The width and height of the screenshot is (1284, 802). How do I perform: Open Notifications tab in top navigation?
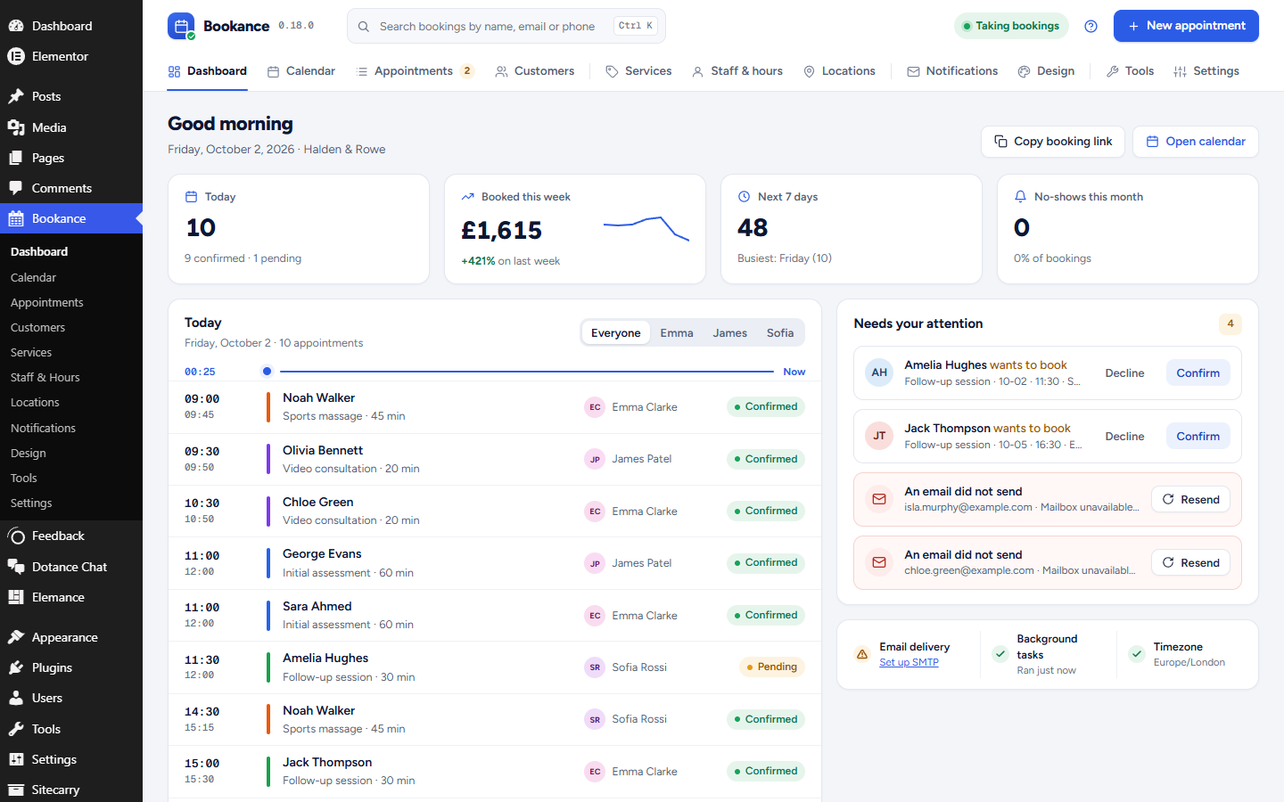(x=952, y=71)
